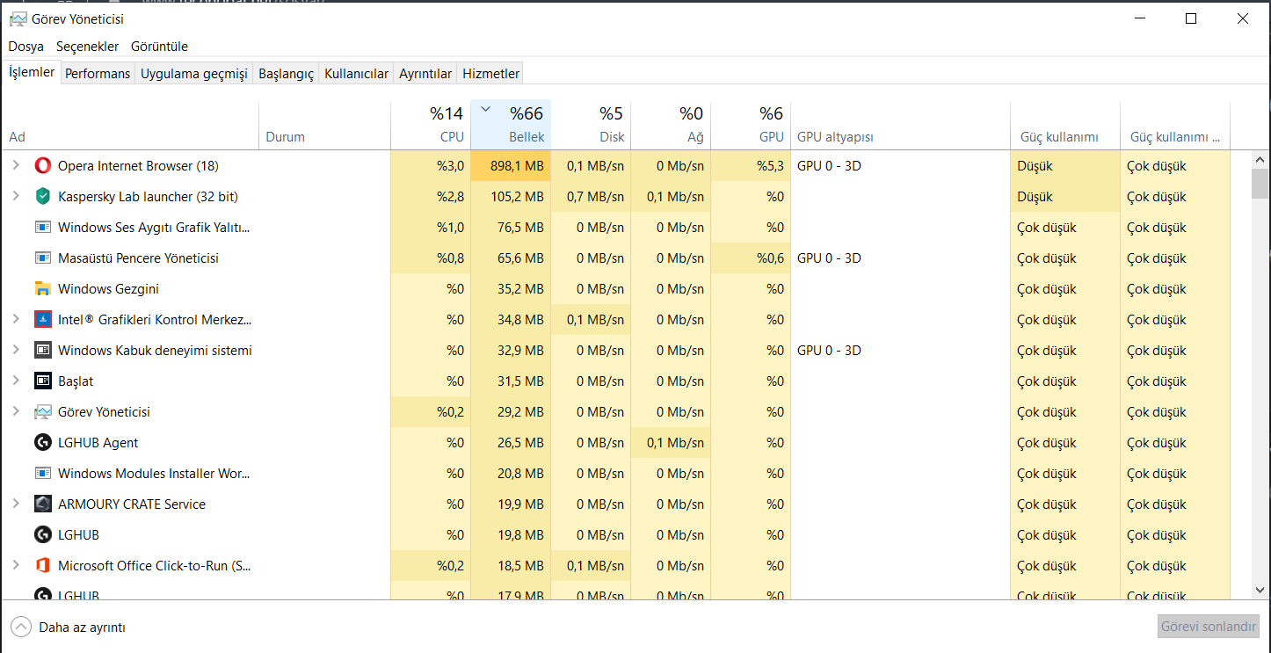Click the Windows Kabuk deneyimi sistemi icon
The image size is (1271, 653).
[x=43, y=351]
